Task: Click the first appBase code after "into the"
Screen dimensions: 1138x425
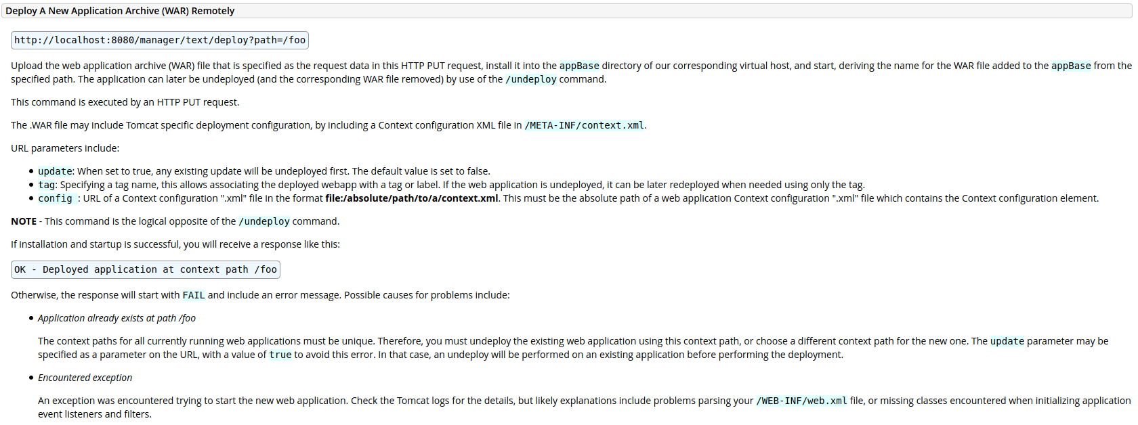Action: [579, 66]
